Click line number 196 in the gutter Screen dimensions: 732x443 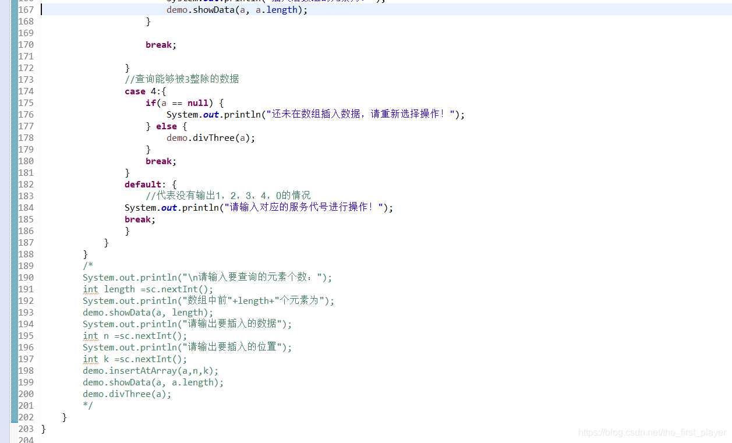pyautogui.click(x=26, y=348)
